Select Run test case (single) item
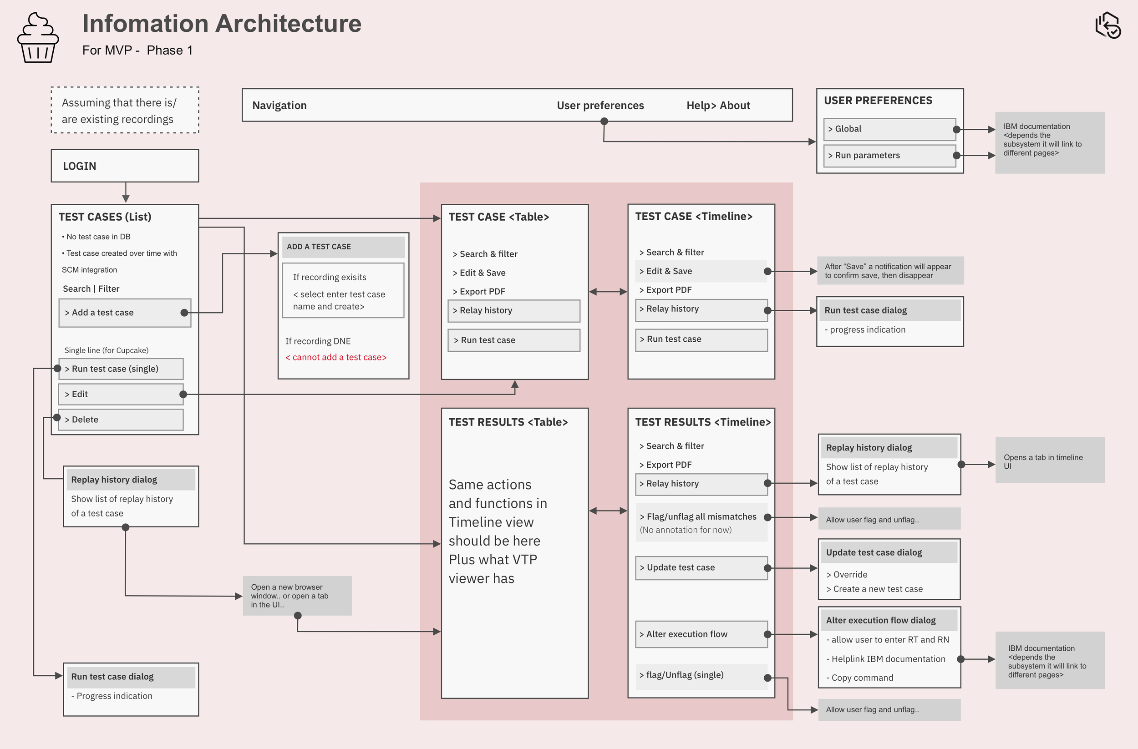 121,369
